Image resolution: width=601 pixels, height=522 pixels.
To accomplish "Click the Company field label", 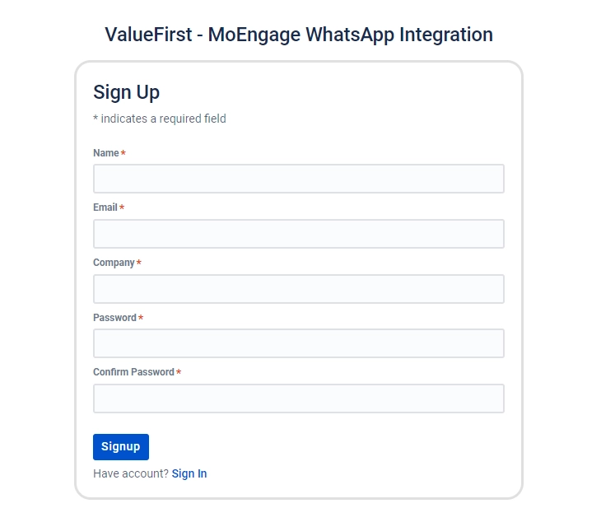I will tap(114, 263).
